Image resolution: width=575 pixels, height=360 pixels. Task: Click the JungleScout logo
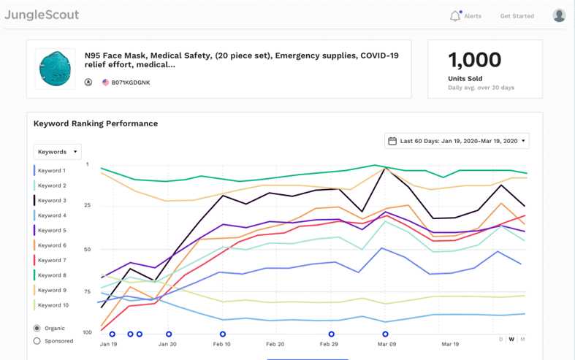[42, 15]
